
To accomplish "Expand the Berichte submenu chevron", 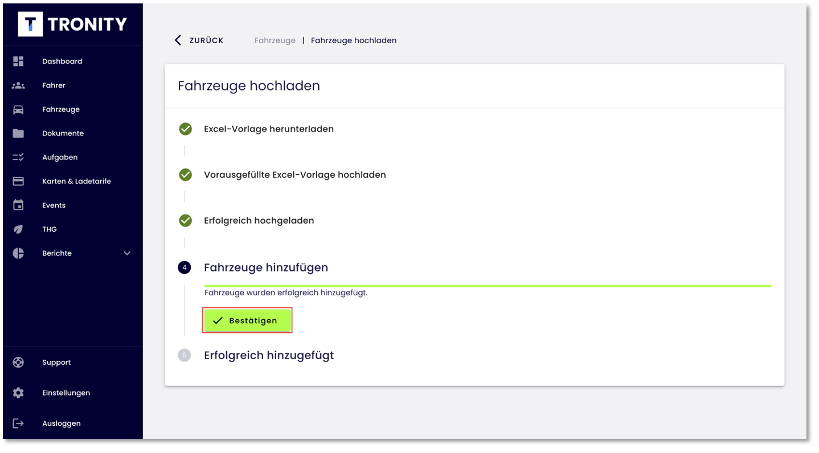I will [x=127, y=253].
